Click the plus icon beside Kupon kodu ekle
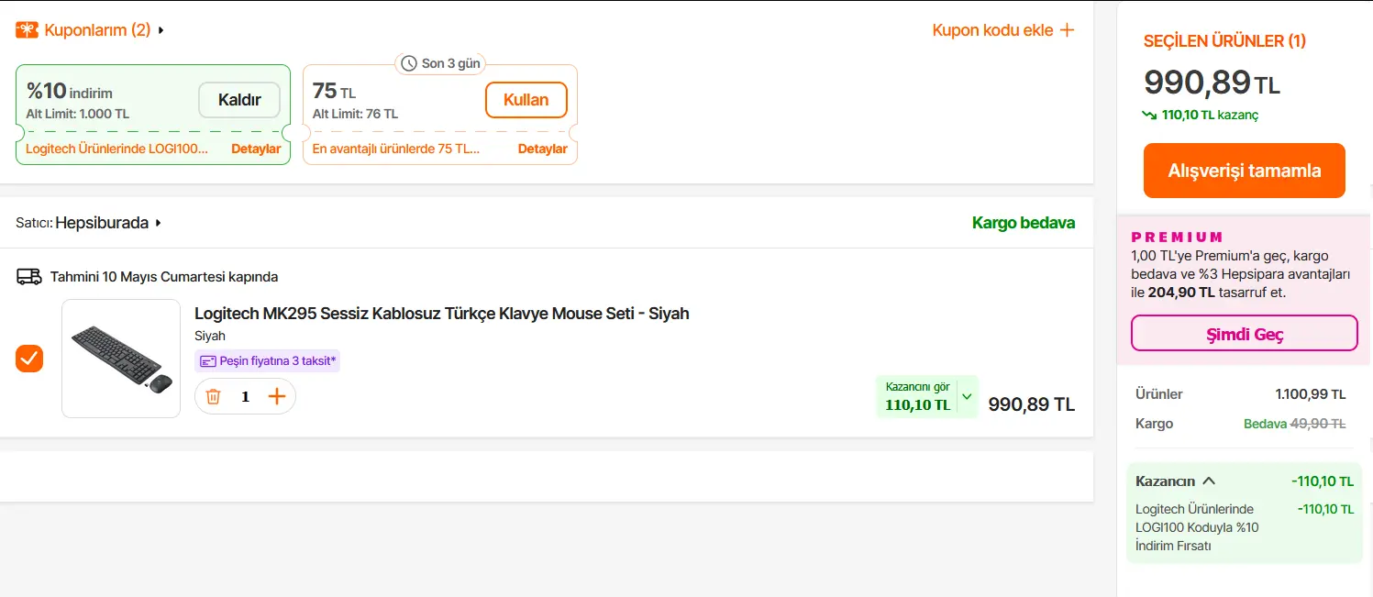Image resolution: width=1373 pixels, height=597 pixels. 1067,30
